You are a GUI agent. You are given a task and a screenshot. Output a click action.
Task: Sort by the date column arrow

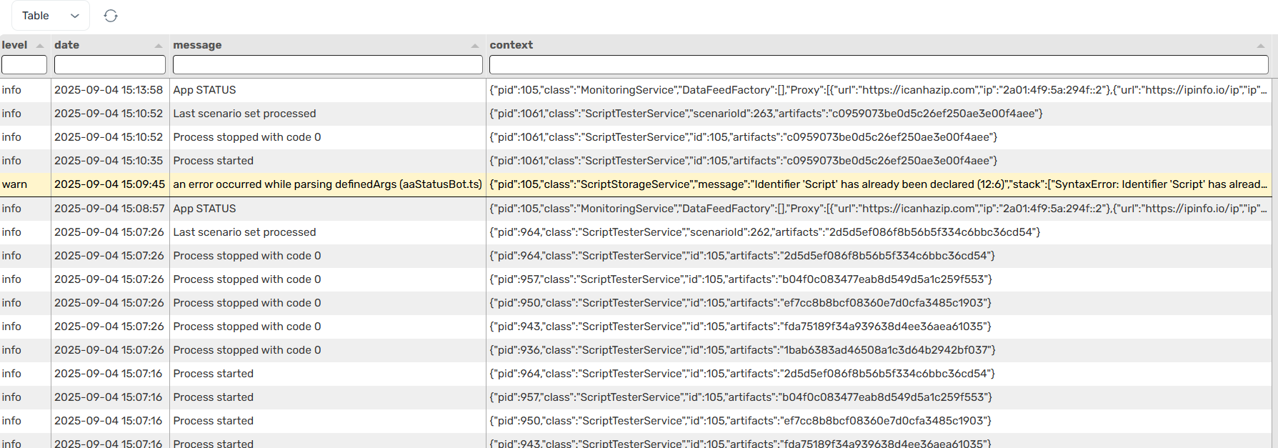pyautogui.click(x=159, y=46)
